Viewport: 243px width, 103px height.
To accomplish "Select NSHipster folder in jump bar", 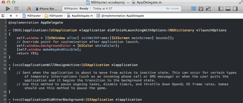I will tap(54, 16).
